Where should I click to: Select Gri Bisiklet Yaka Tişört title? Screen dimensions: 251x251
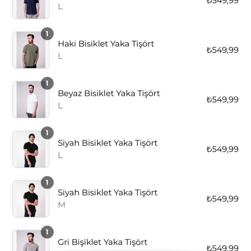[103, 242]
